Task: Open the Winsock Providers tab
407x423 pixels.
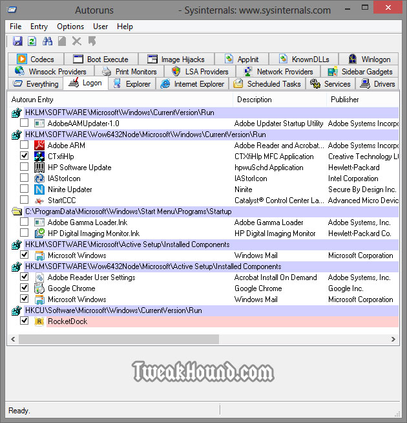Action: coord(51,72)
